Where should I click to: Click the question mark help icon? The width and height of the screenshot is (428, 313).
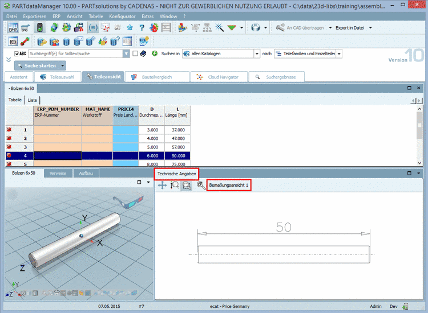141,28
